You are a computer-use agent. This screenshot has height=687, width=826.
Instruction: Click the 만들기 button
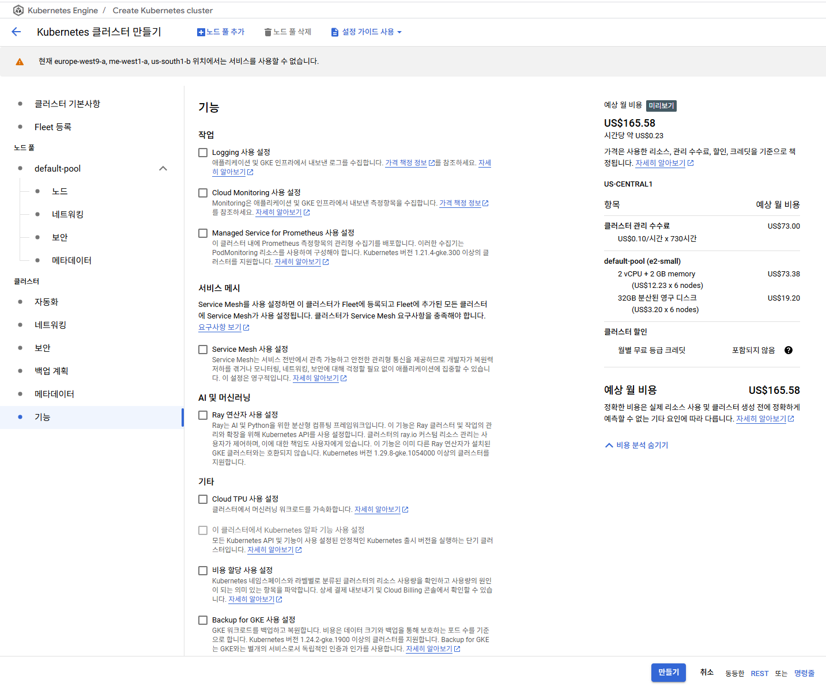pyautogui.click(x=669, y=672)
